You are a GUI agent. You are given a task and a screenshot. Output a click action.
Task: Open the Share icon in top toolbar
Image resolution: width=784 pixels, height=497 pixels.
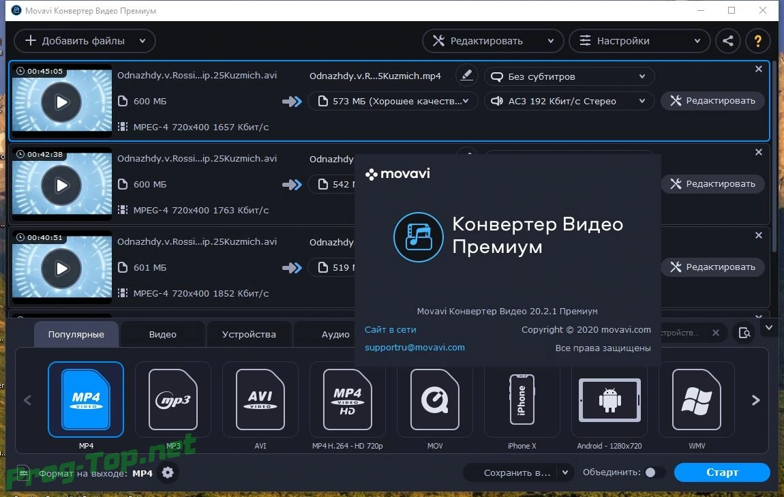click(x=728, y=41)
